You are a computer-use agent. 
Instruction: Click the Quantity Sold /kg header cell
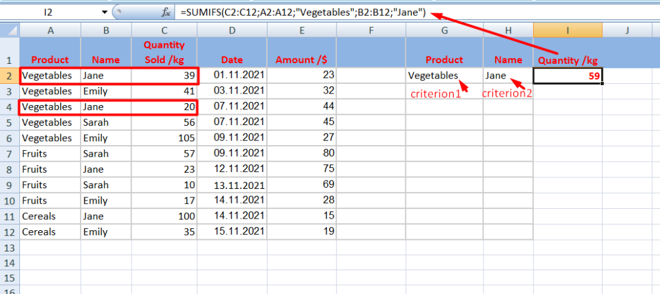(164, 52)
